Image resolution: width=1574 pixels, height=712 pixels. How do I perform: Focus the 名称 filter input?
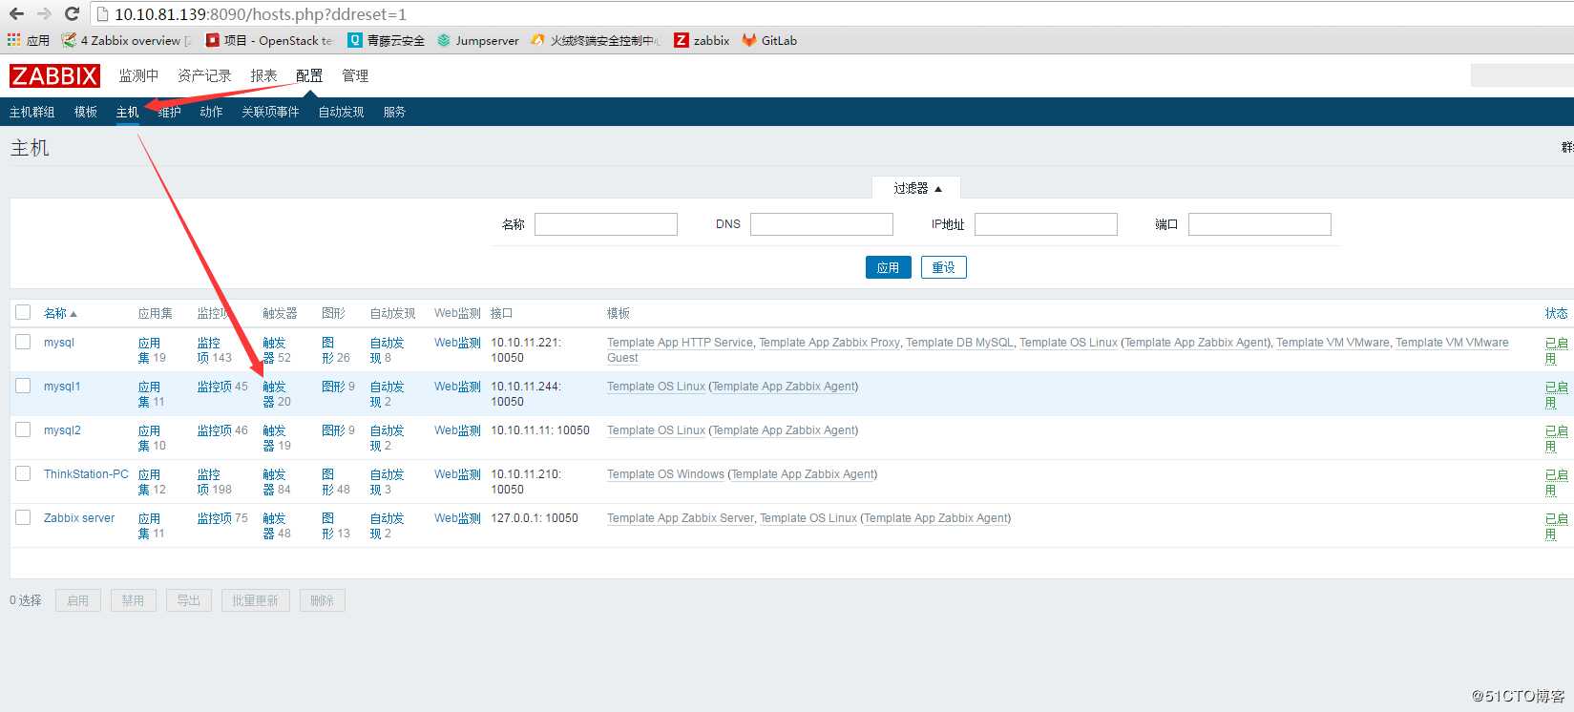[x=606, y=224]
